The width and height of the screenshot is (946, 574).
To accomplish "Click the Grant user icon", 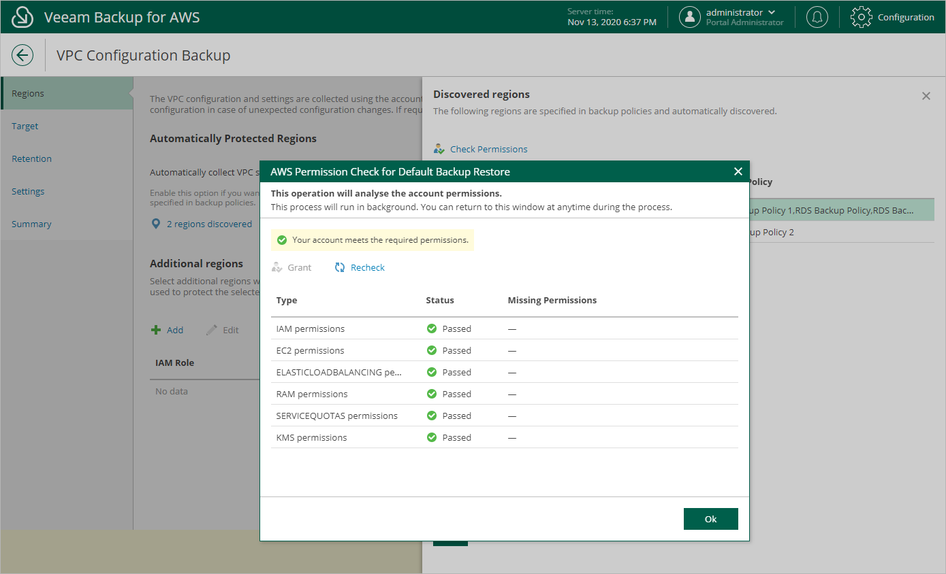I will coord(277,267).
